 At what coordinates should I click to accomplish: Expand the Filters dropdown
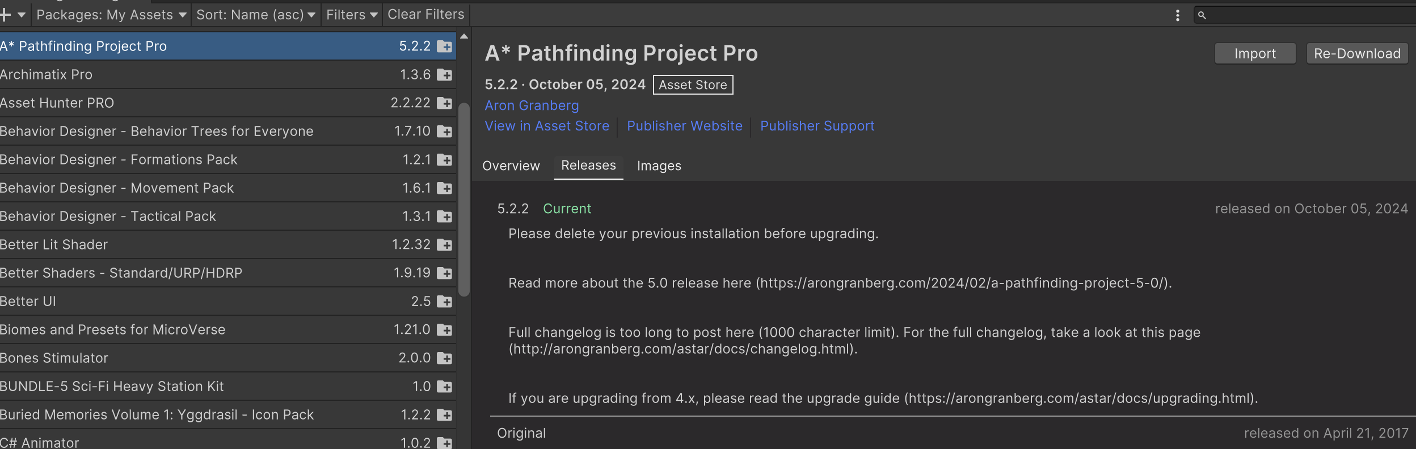(x=352, y=15)
